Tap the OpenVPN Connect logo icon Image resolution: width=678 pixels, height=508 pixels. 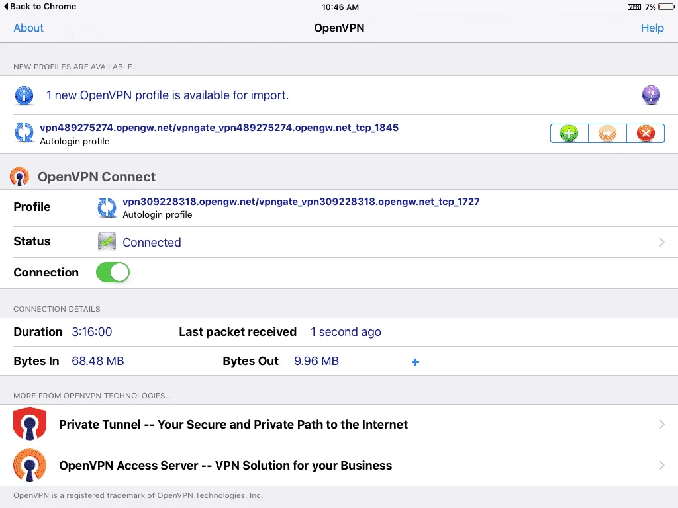(x=19, y=176)
